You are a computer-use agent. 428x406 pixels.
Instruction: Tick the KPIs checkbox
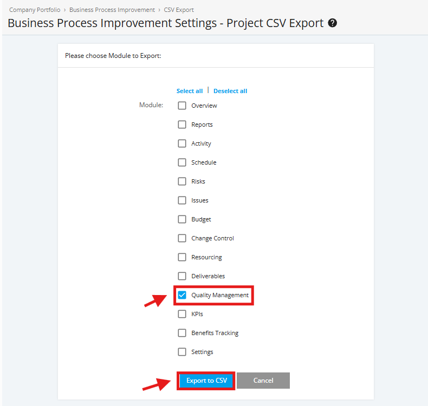[x=182, y=314]
